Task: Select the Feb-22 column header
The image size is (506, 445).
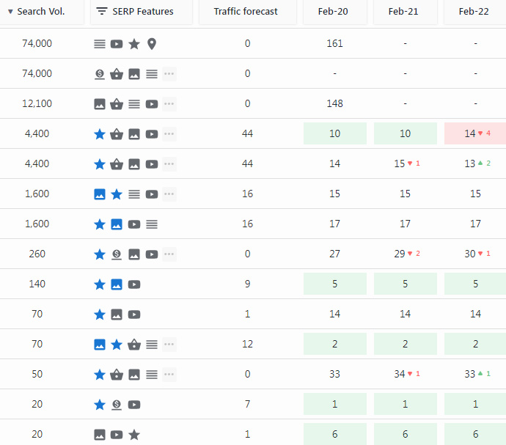Action: click(x=474, y=12)
